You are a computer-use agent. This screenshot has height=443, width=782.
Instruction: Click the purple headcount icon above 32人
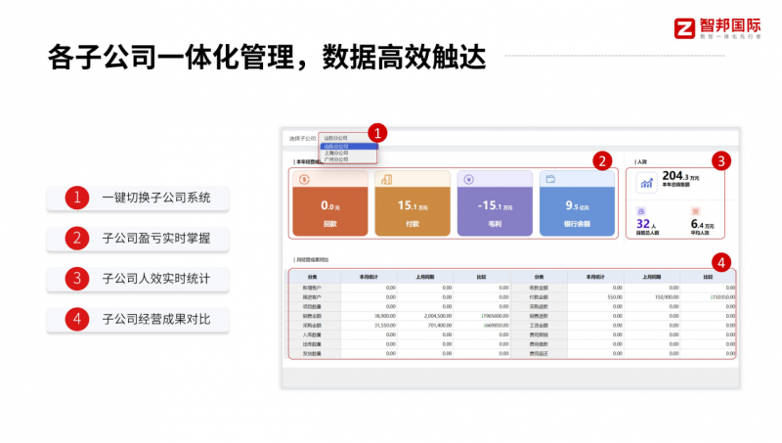[641, 210]
